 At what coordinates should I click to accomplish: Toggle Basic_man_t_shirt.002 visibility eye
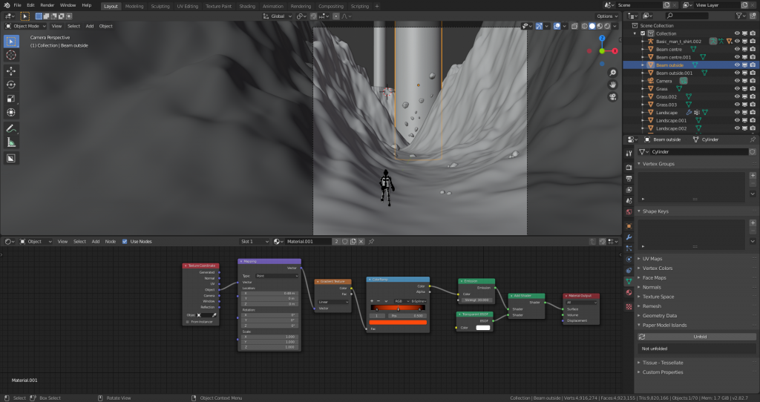[x=737, y=42]
